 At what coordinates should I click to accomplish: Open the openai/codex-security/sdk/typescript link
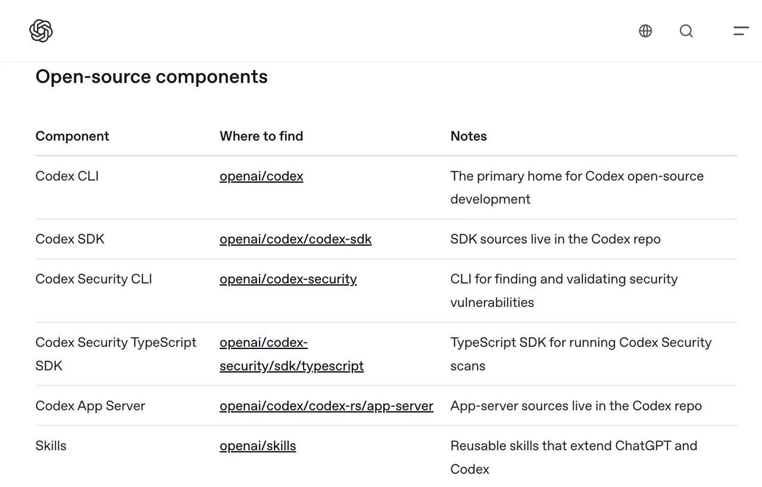tap(292, 354)
